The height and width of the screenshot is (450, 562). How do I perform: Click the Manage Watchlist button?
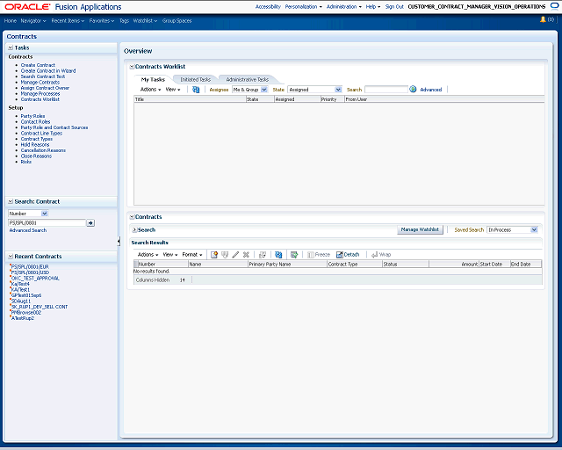[420, 229]
